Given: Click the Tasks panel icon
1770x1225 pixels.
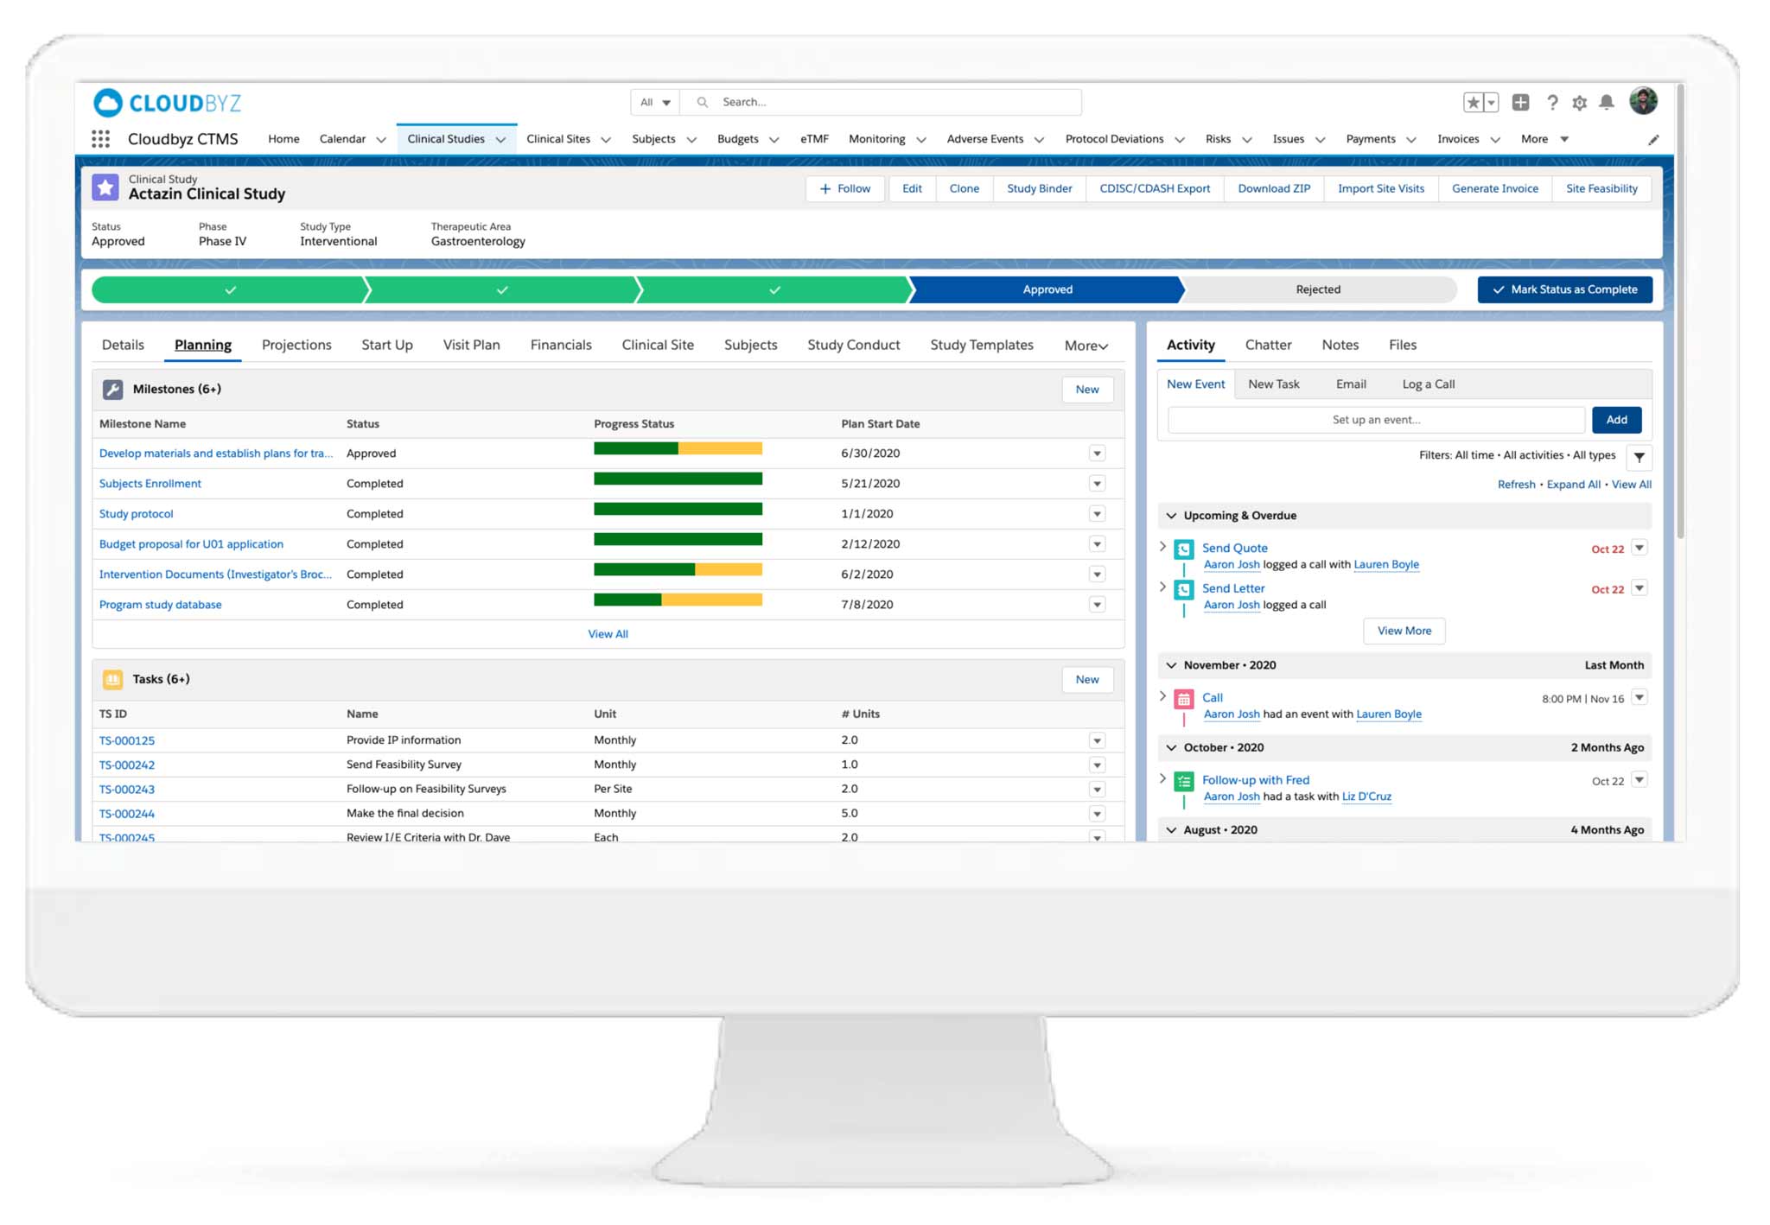Looking at the screenshot, I should tap(112, 679).
